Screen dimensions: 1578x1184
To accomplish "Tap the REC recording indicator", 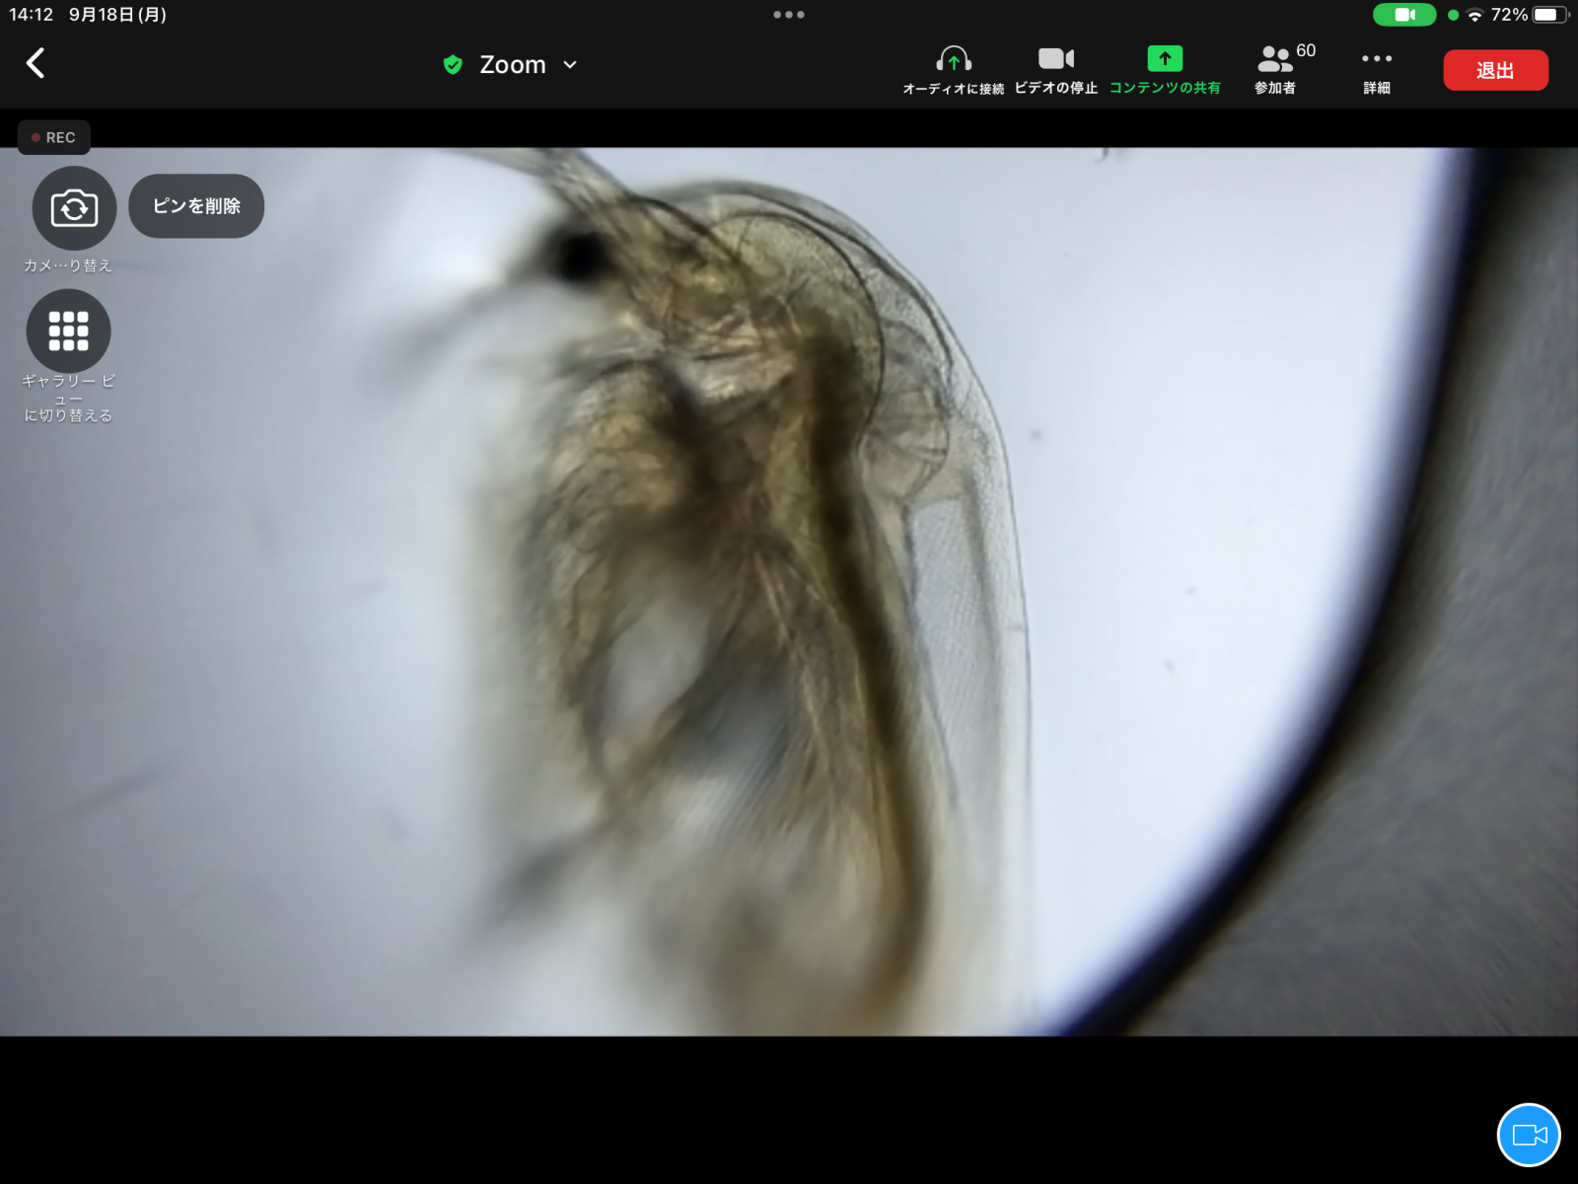I will tap(54, 138).
